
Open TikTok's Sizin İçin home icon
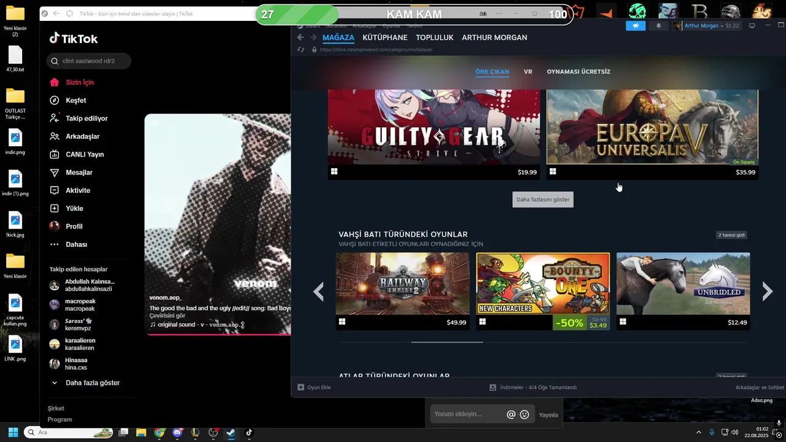55,82
